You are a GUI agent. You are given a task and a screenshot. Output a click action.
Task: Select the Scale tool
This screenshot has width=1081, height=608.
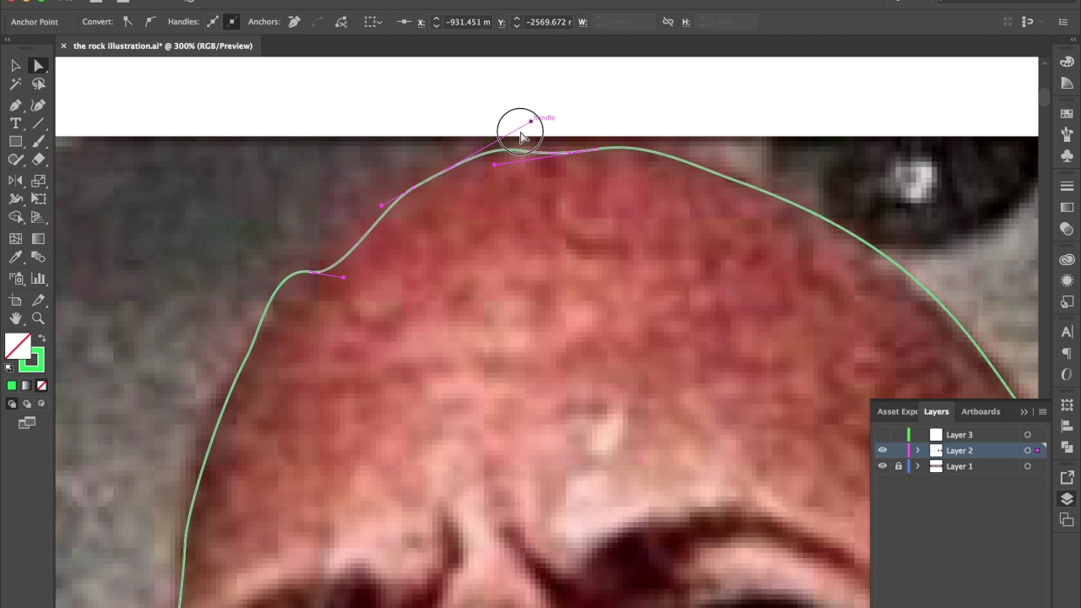tap(38, 181)
